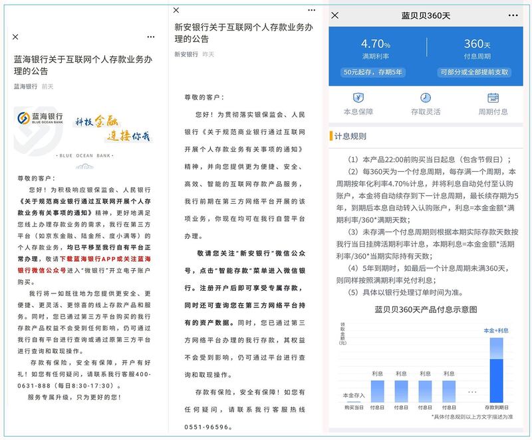Close the 蓝海银行 announcement page

click(x=15, y=37)
